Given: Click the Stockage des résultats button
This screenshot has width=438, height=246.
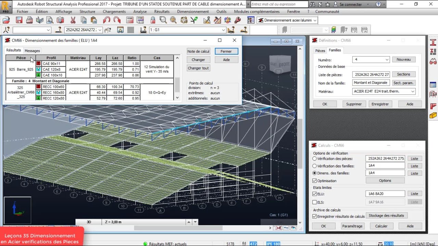Looking at the screenshot, I should pyautogui.click(x=386, y=216).
